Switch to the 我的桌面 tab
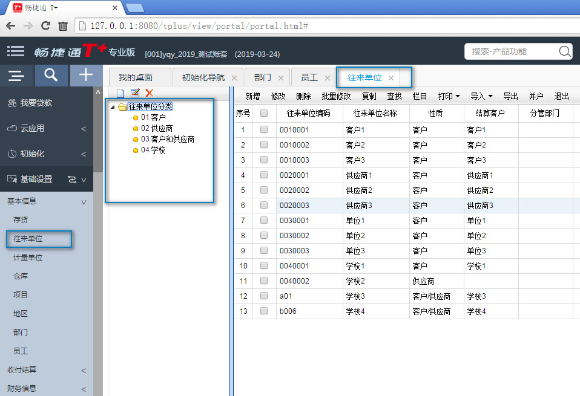Screen dimensions: 580x396 click(x=136, y=77)
